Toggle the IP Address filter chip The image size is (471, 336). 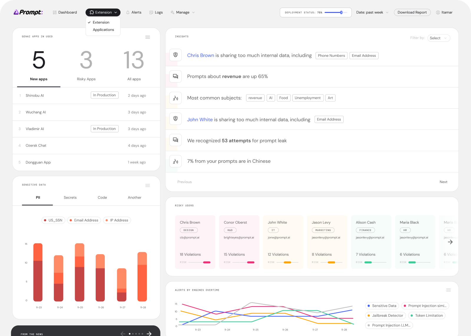117,220
